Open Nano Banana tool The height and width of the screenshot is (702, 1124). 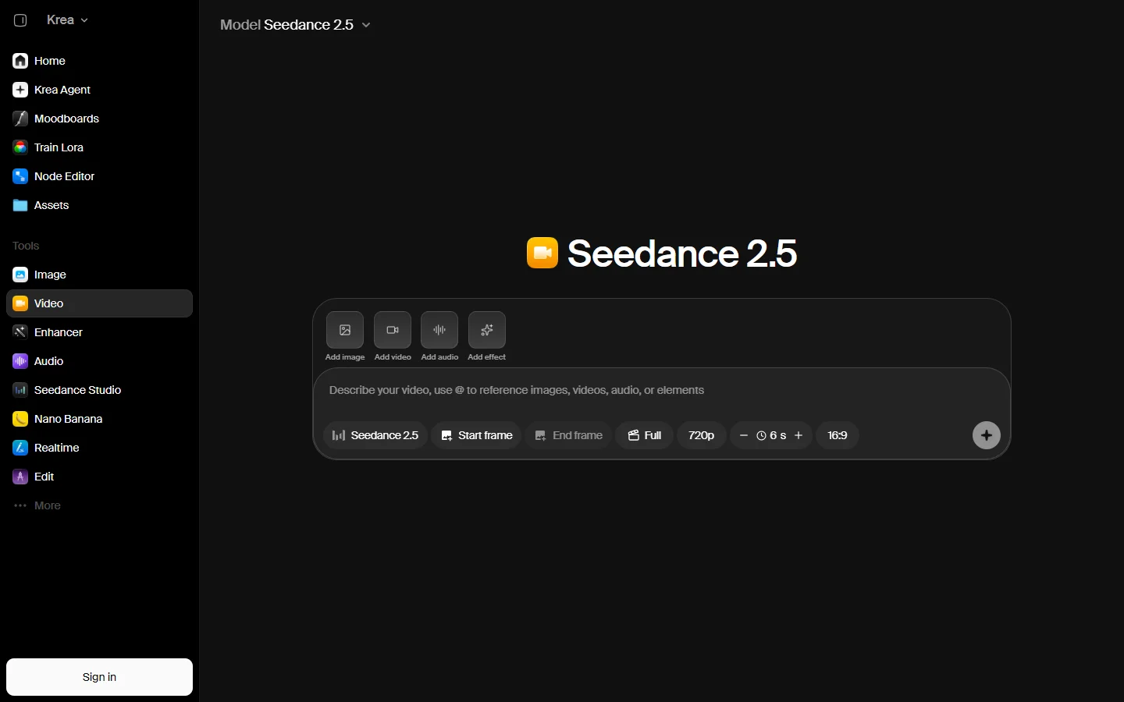coord(99,419)
